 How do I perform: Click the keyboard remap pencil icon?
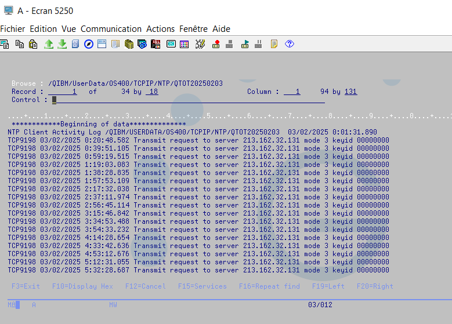click(200, 44)
